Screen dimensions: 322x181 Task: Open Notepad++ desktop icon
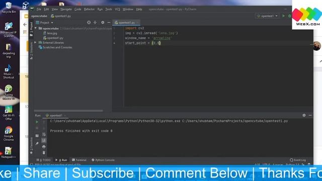pyautogui.click(x=8, y=153)
